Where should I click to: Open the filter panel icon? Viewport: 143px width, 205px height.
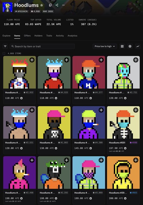click(5, 46)
